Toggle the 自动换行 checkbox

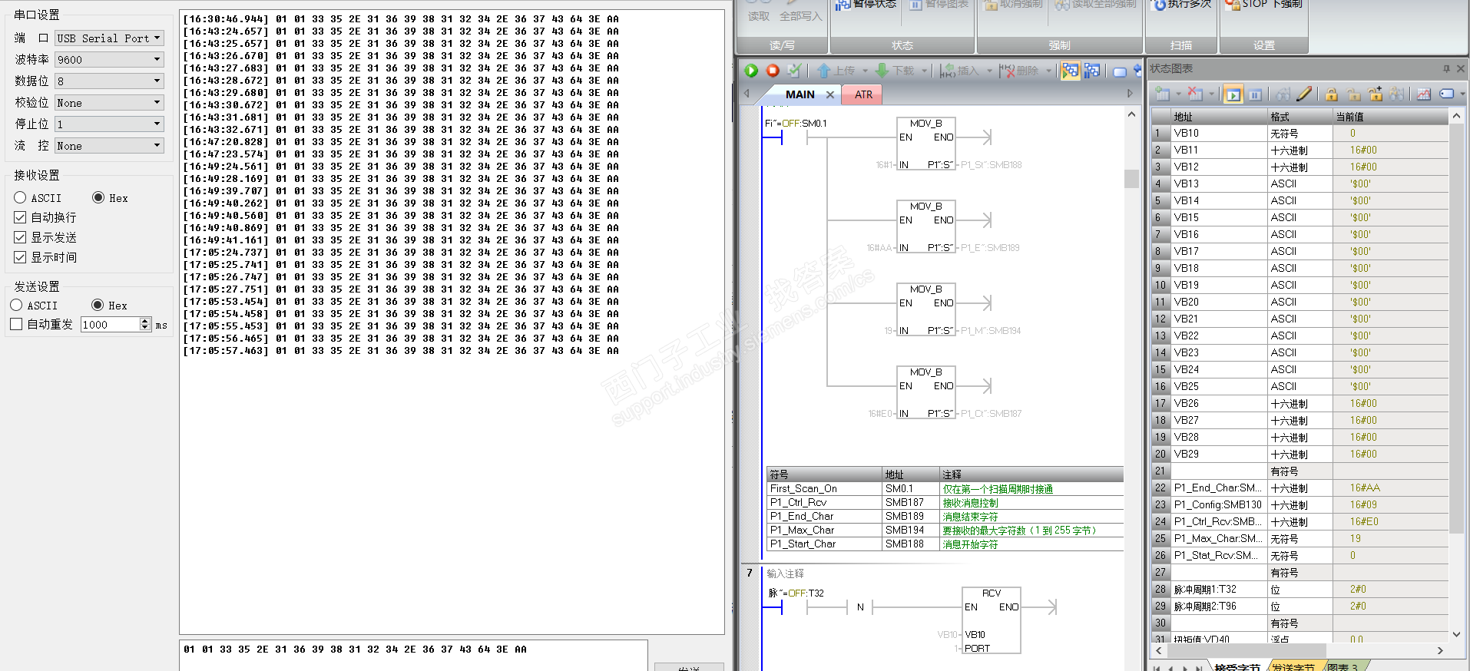coord(20,217)
